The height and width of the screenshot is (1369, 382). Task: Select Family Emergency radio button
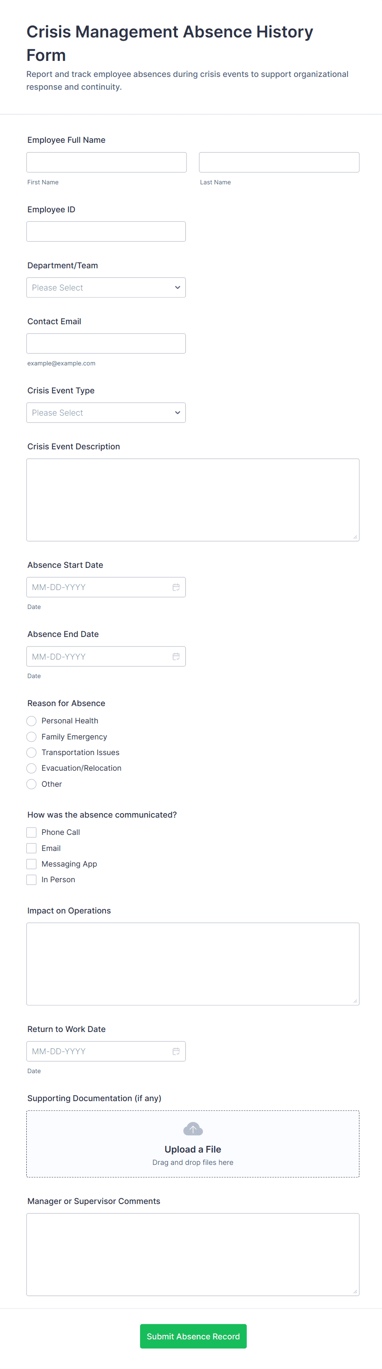click(x=32, y=737)
